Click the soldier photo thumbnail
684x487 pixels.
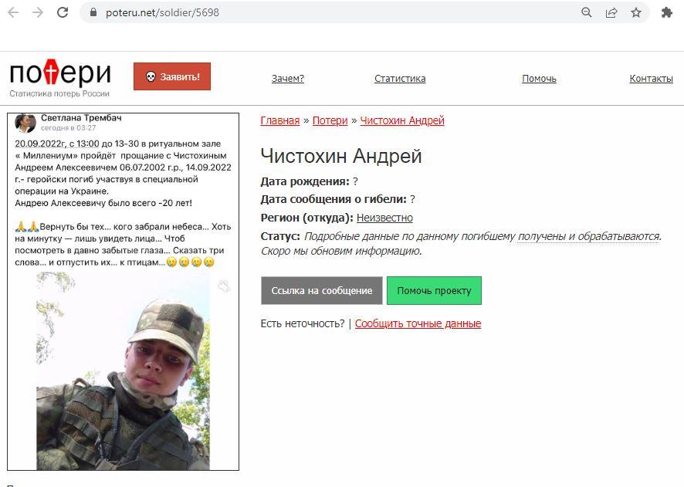coord(123,371)
